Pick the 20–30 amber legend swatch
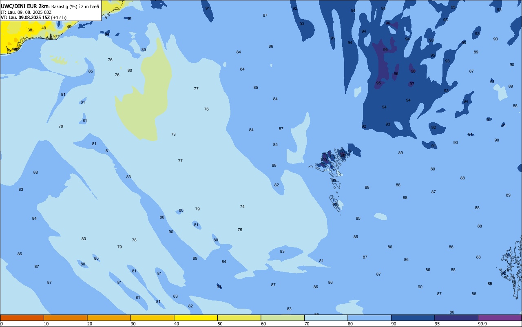 pyautogui.click(x=109, y=318)
